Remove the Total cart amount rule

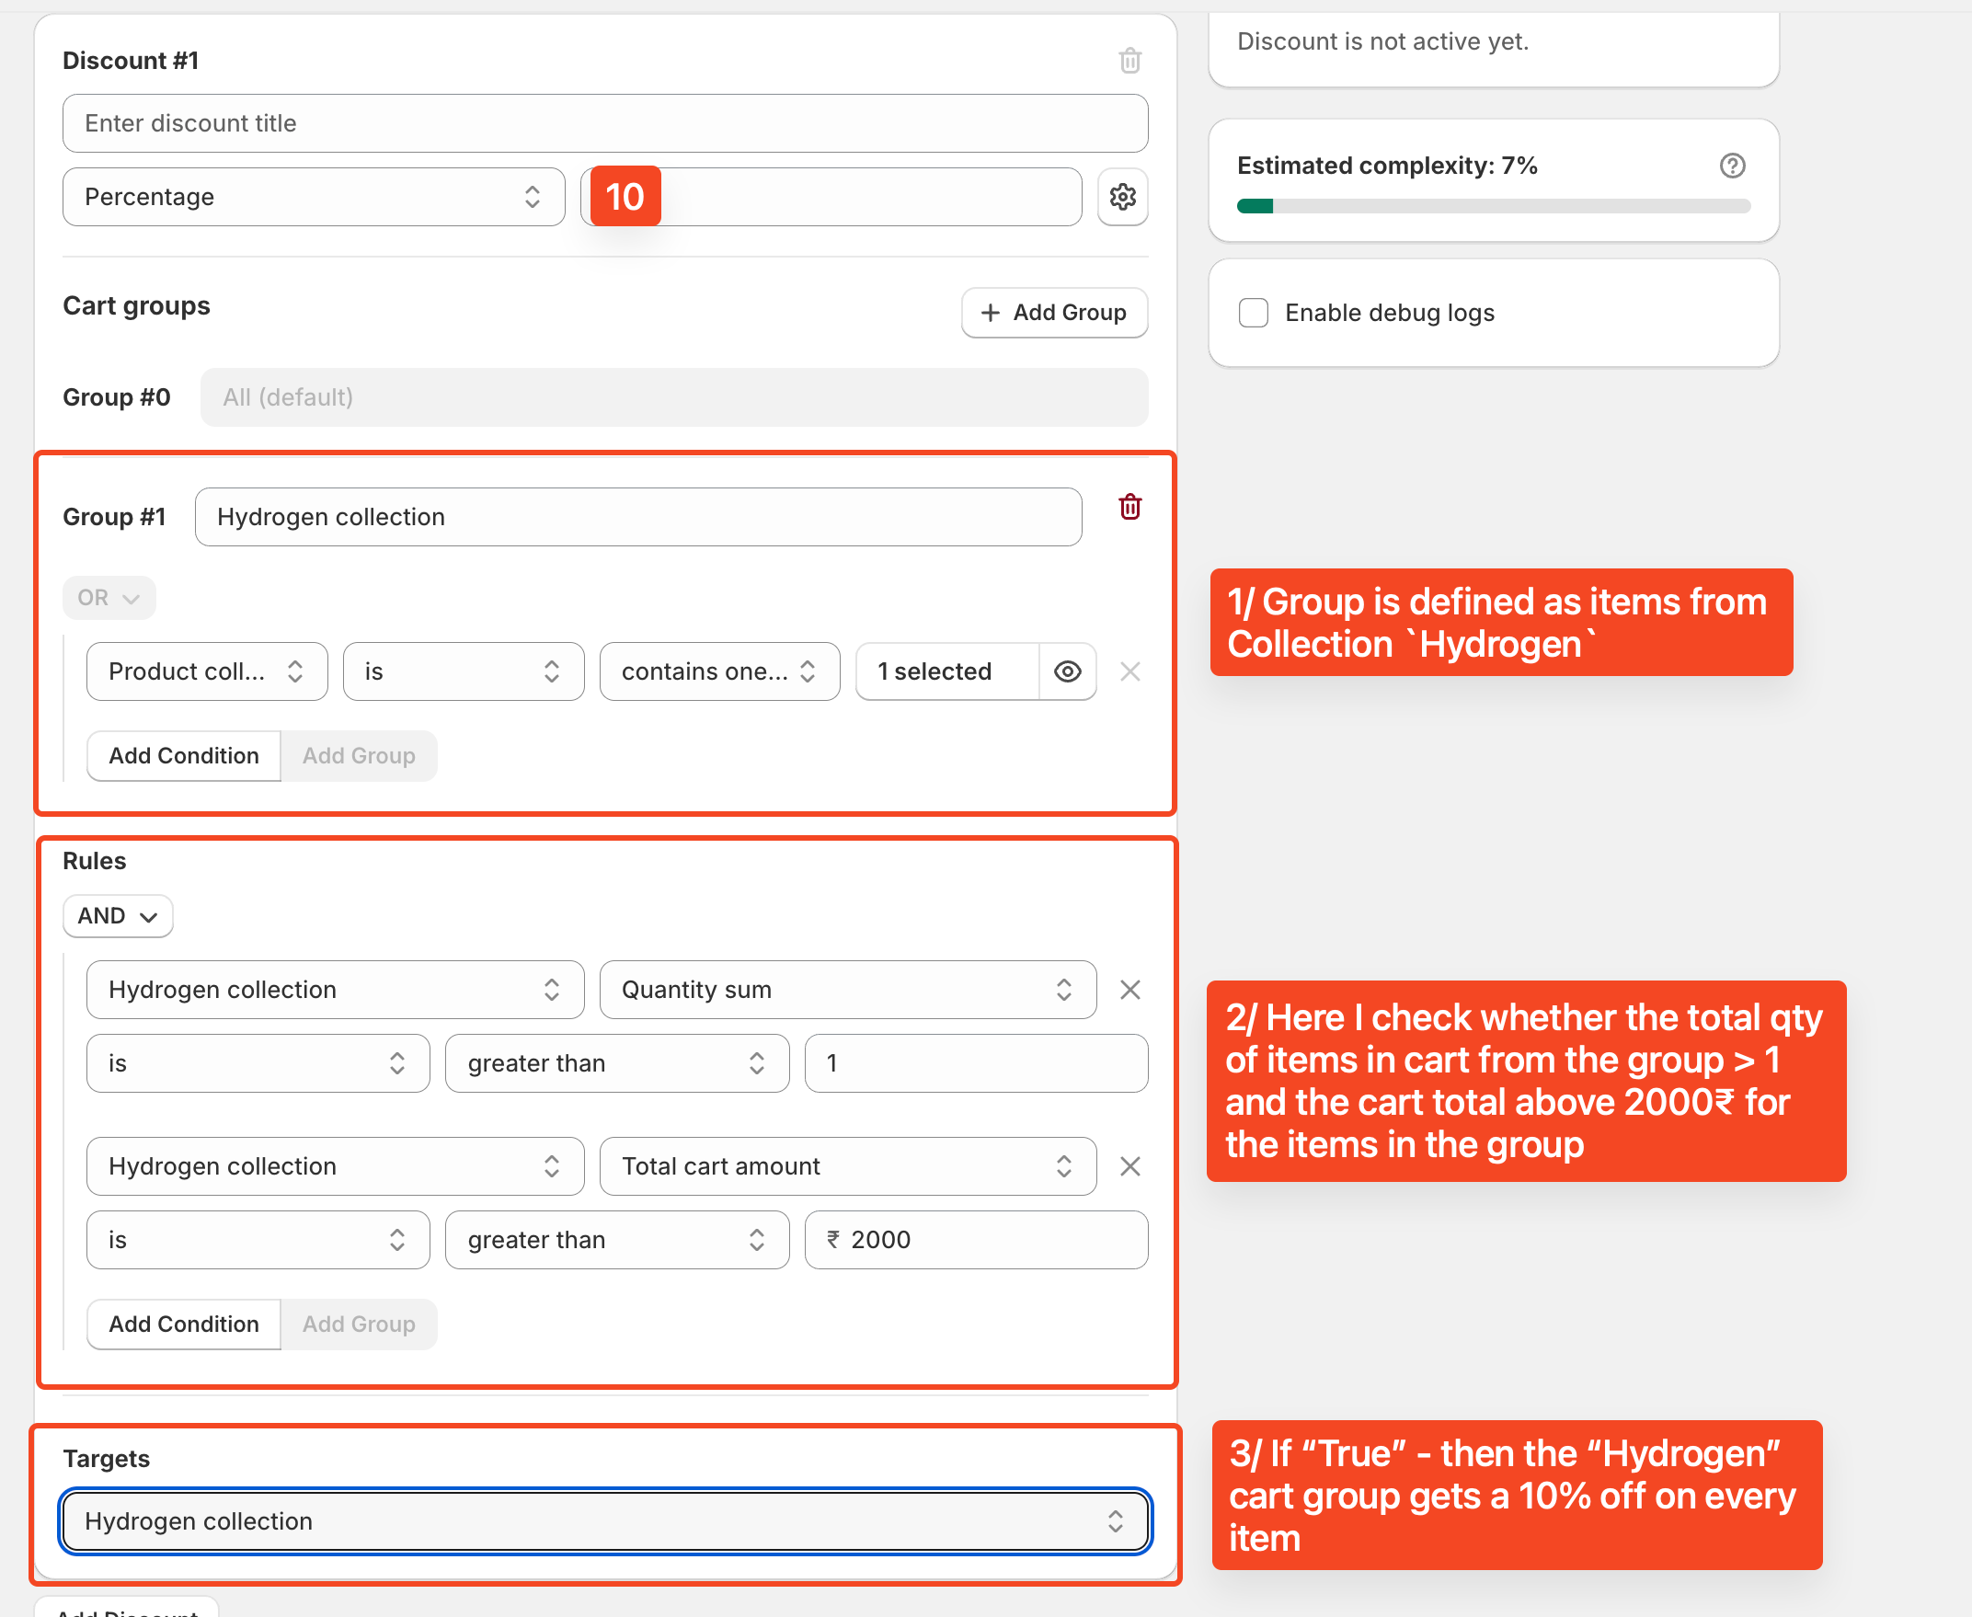(1129, 1166)
